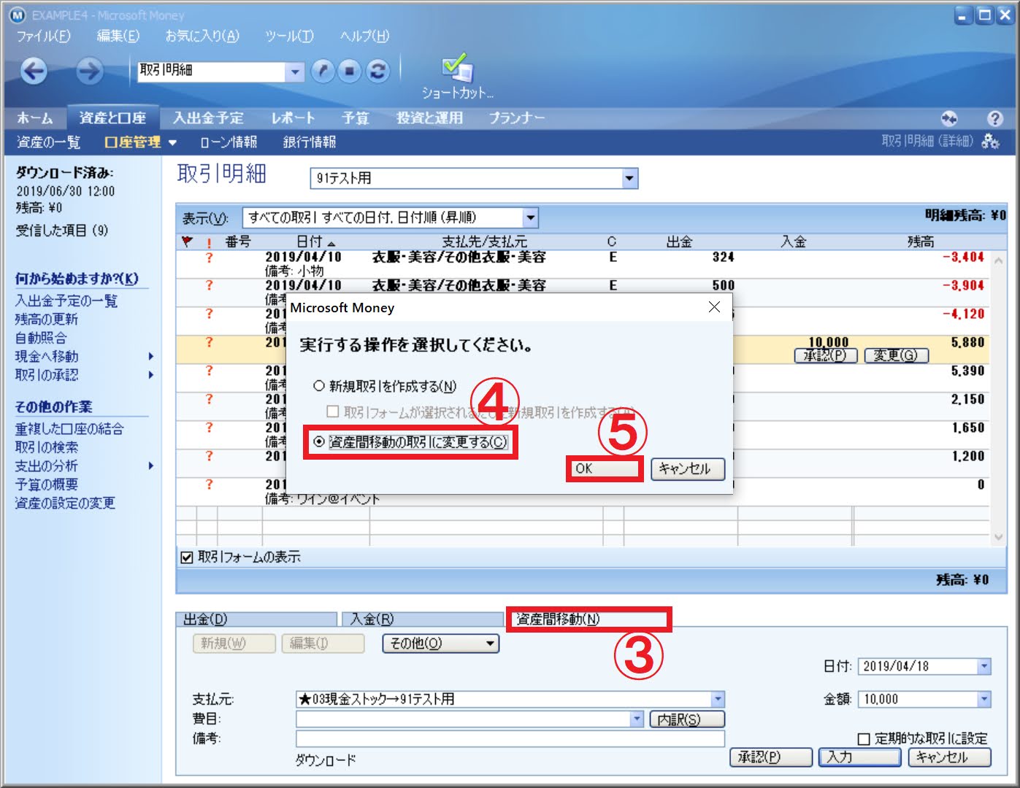
Task: Switch to the プランナー tab
Action: pyautogui.click(x=517, y=118)
